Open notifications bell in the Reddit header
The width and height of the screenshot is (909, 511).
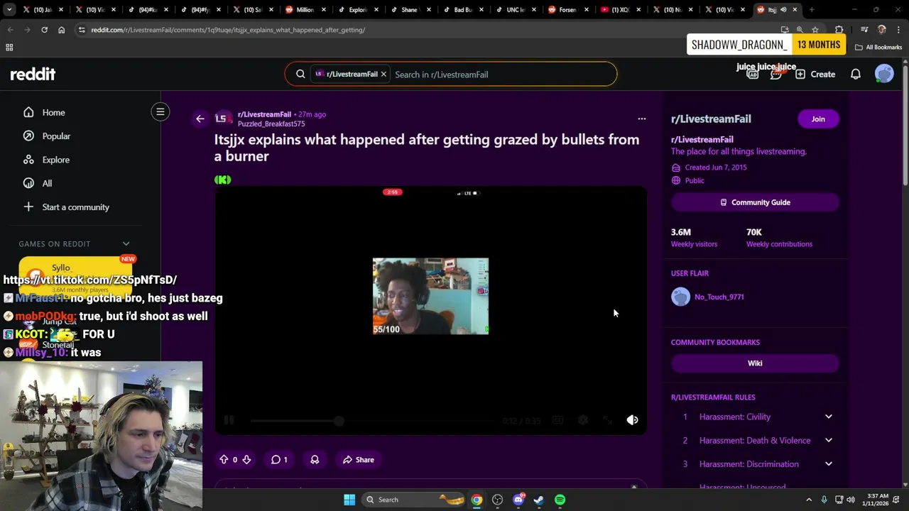[x=856, y=74]
